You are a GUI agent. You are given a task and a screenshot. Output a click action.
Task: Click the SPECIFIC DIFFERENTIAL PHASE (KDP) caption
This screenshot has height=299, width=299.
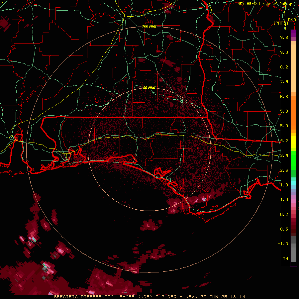[103, 297]
